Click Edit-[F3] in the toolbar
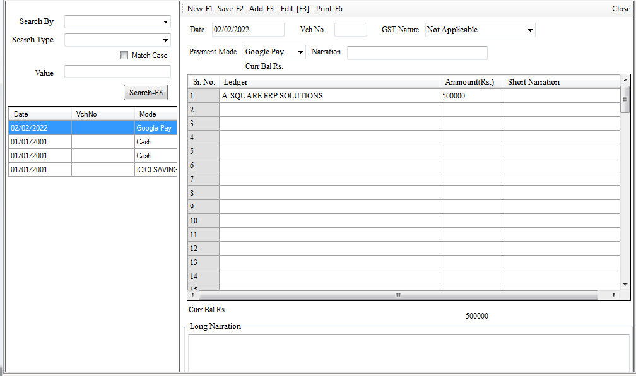This screenshot has width=636, height=376. [295, 9]
